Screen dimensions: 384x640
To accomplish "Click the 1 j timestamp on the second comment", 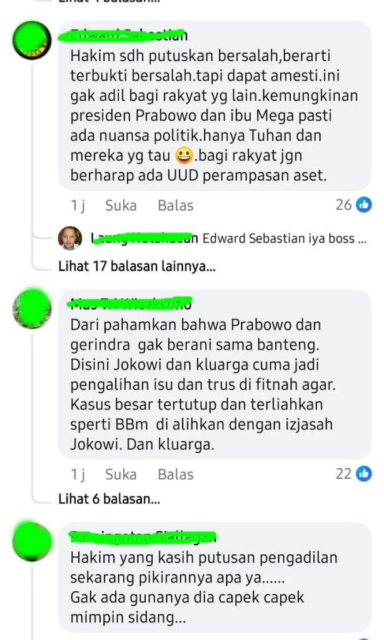I will point(78,474).
